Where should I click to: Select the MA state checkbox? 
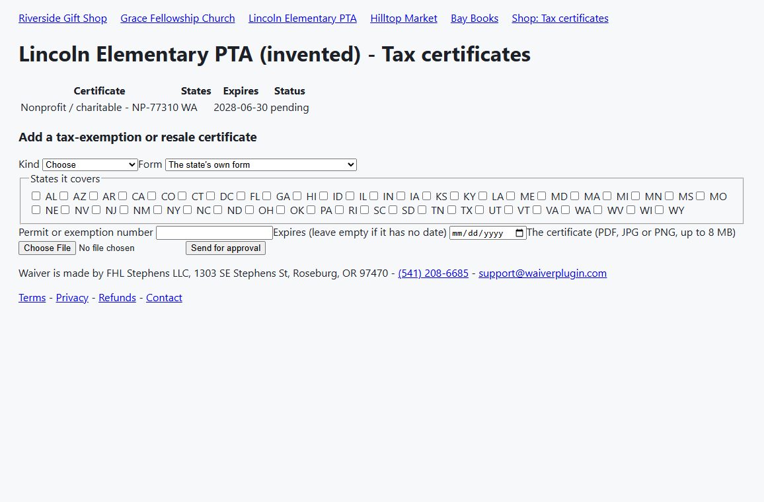tap(575, 196)
